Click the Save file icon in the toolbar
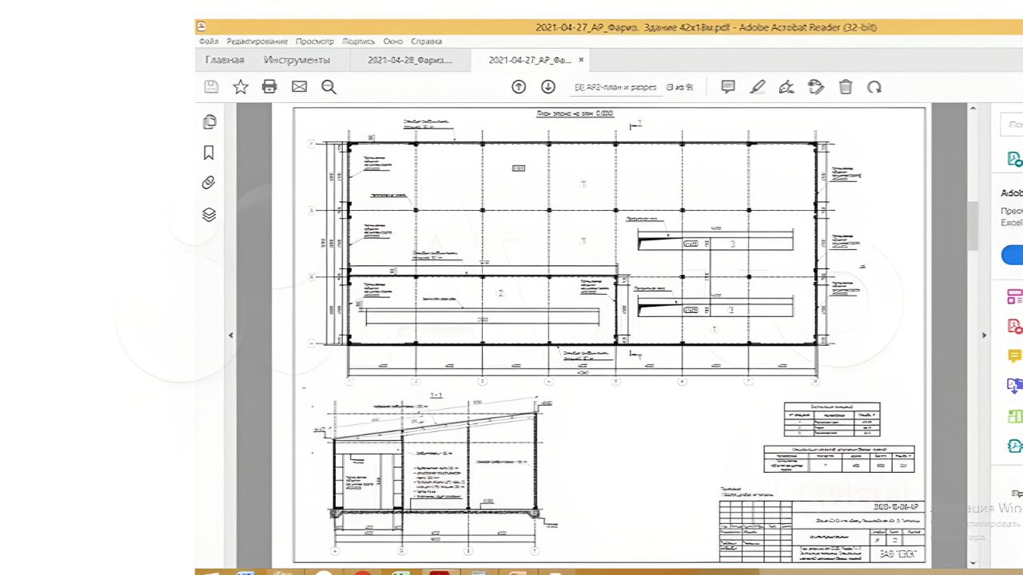 211,87
